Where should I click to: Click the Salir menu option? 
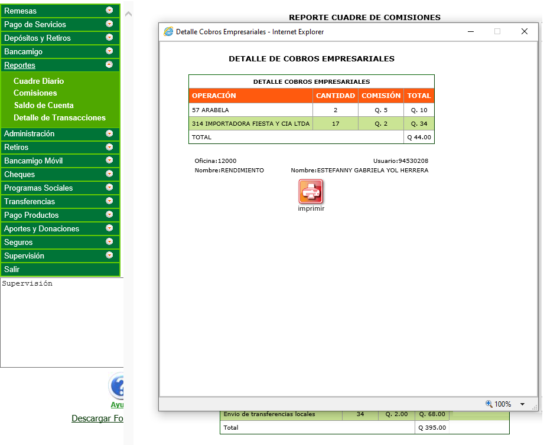pos(12,269)
